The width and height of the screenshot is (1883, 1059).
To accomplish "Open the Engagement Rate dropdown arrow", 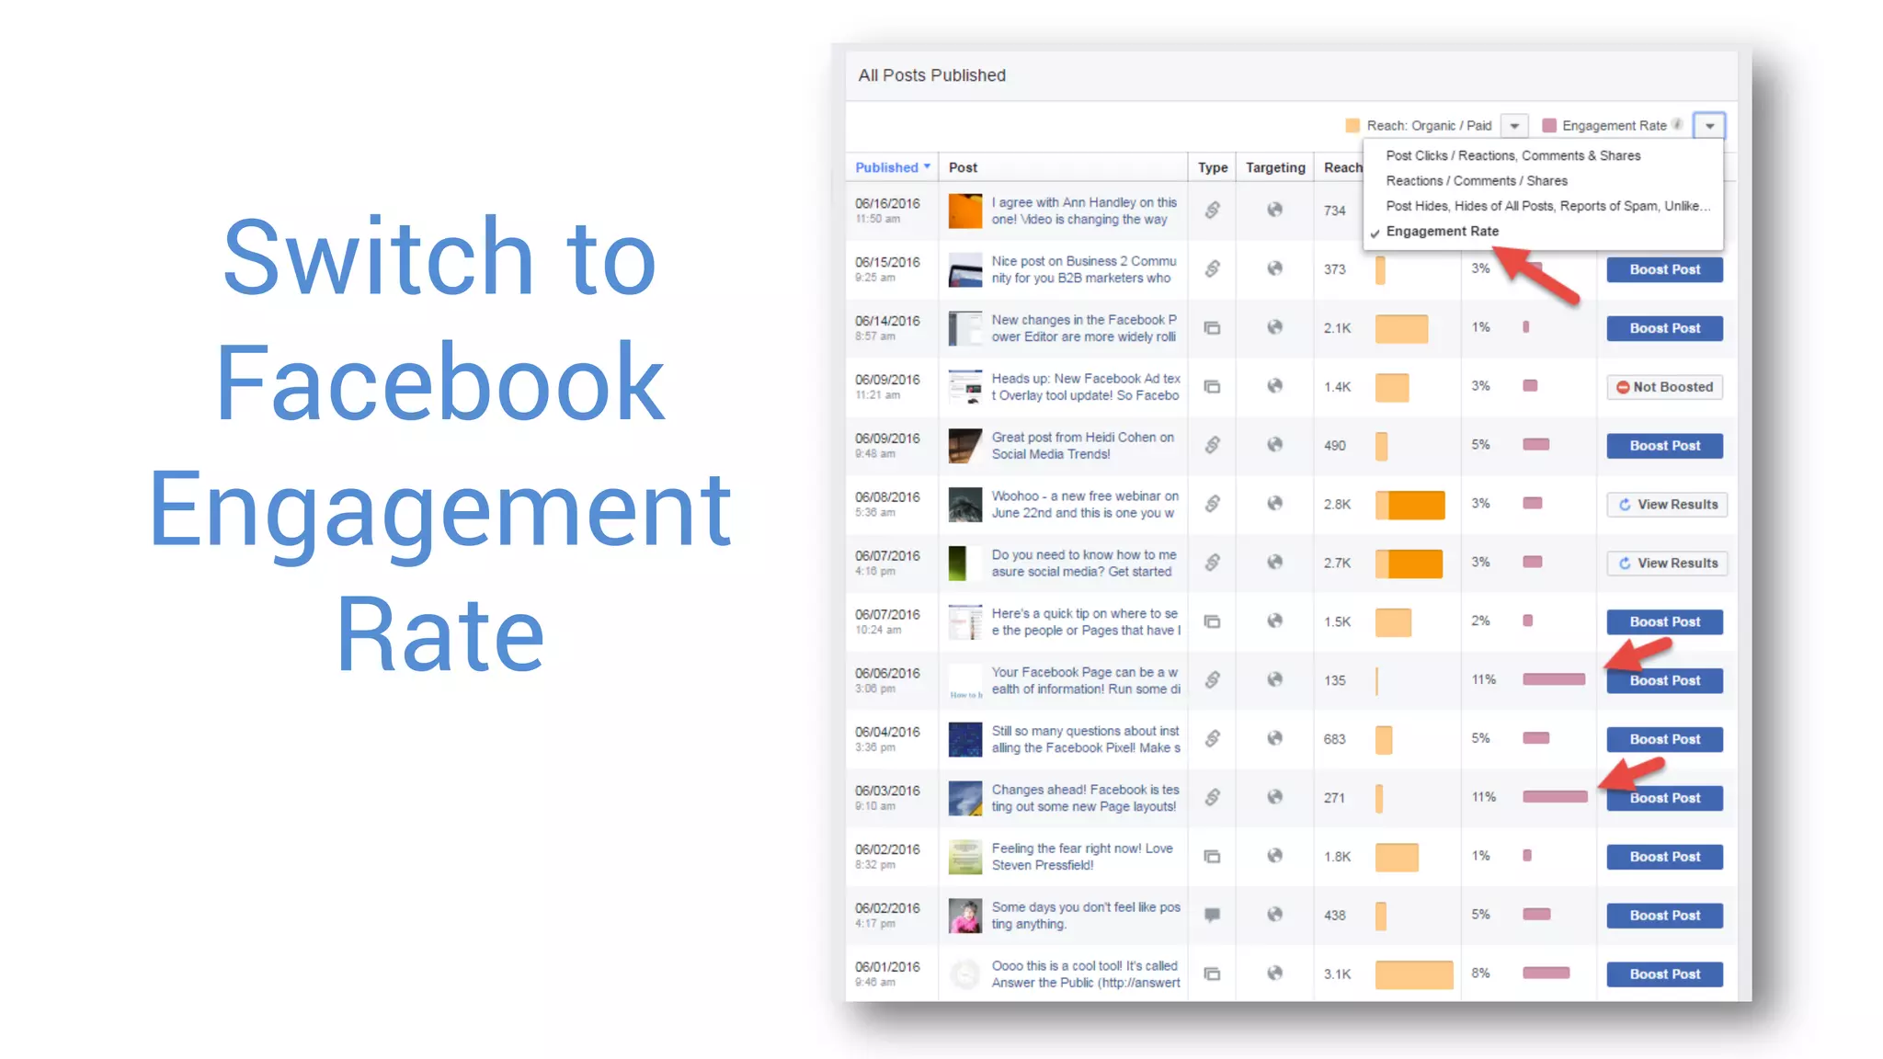I will point(1709,125).
